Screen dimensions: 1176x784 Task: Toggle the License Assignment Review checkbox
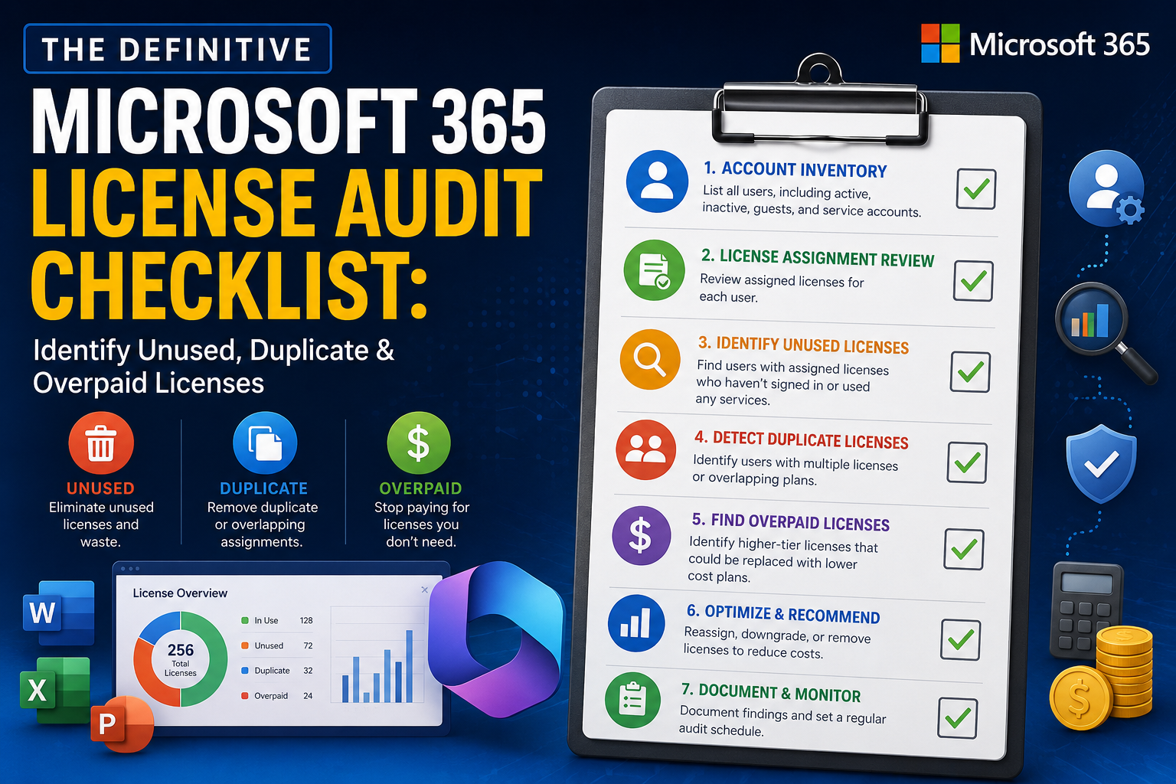pyautogui.click(x=973, y=281)
